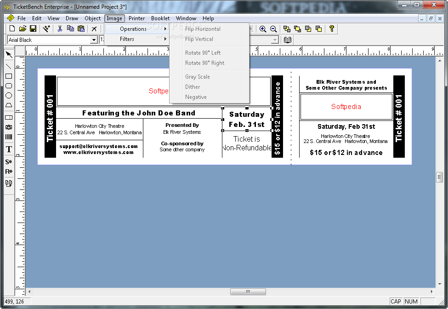Viewport: 448px width, 309px height.
Task: Select the ellipse tool
Action: click(9, 96)
